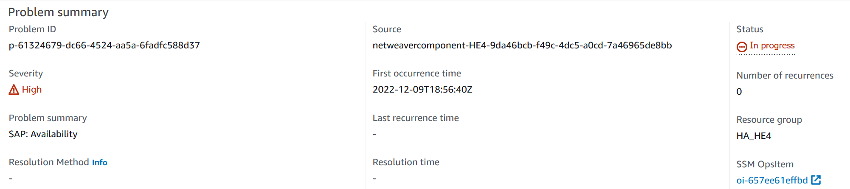Click the Status field label
This screenshot has height=189, width=850.
coord(750,29)
